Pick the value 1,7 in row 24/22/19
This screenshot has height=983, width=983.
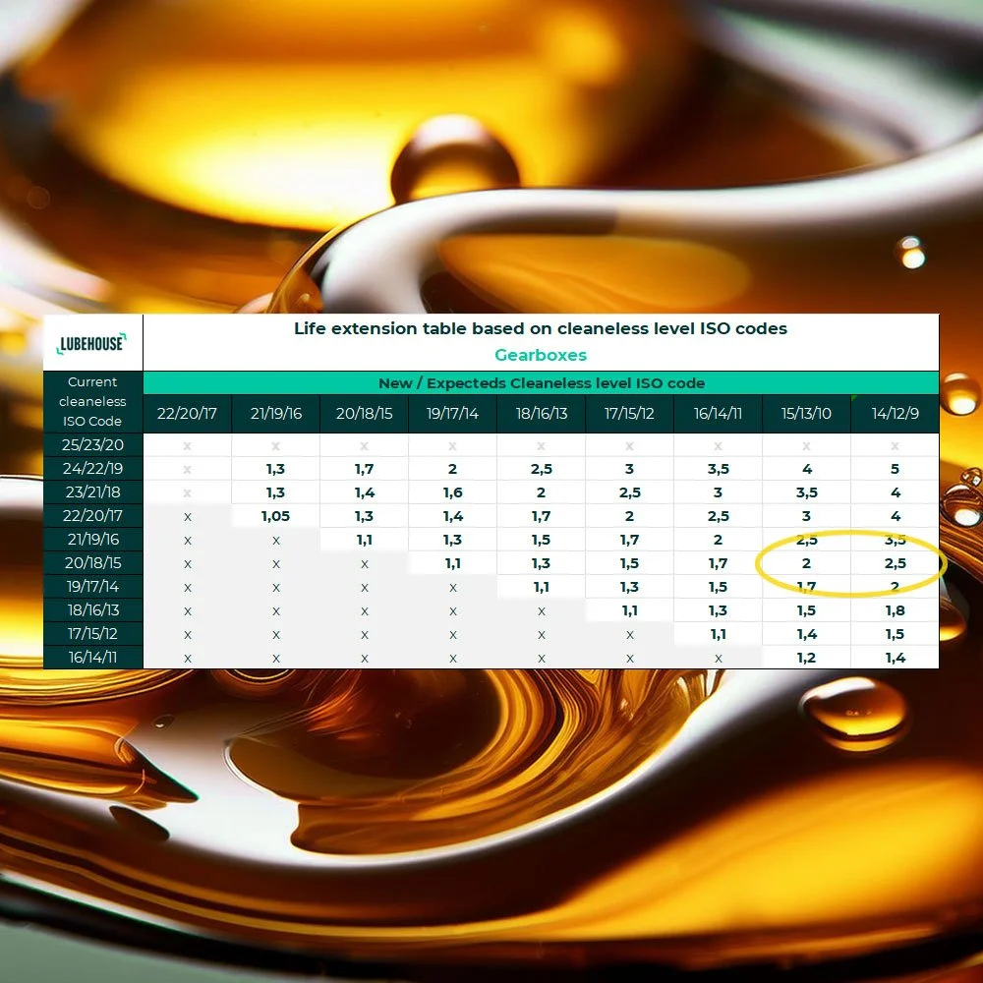pyautogui.click(x=365, y=469)
